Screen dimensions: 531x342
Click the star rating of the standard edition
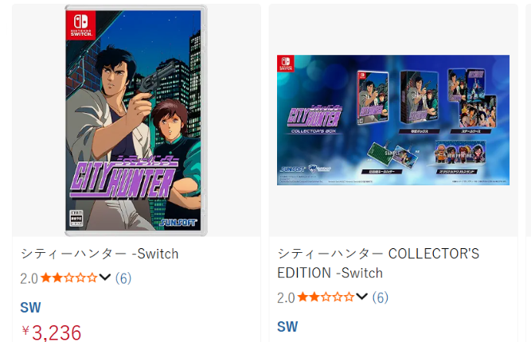(69, 278)
